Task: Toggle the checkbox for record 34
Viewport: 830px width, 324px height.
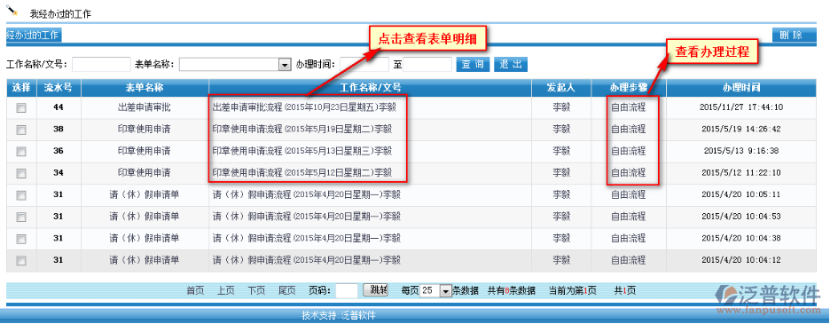Action: point(21,173)
